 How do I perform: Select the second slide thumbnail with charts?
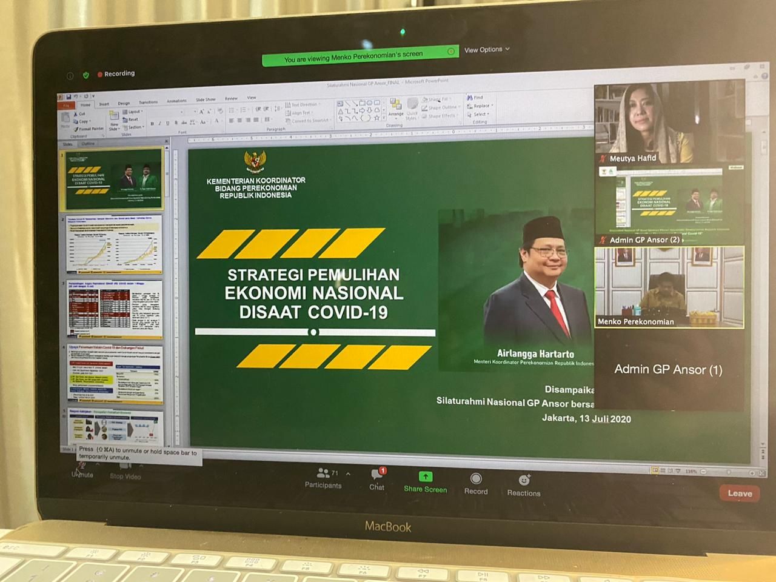(115, 243)
